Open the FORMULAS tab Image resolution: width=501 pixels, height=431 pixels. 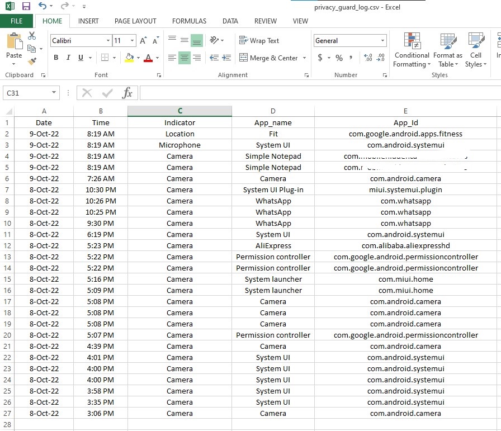pyautogui.click(x=189, y=21)
